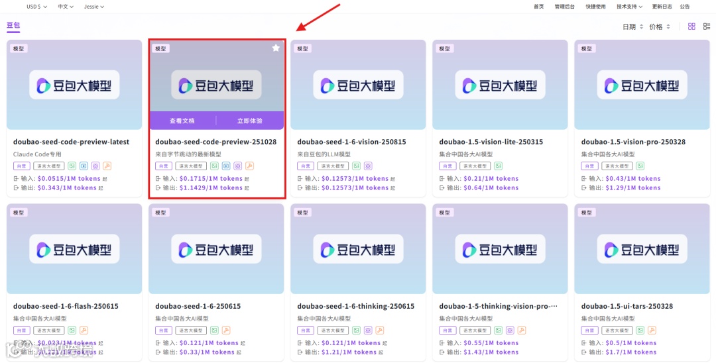716x363 pixels.
Task: Click the blue video icon on doubao-seed-code-preview-latest
Action: [84, 166]
